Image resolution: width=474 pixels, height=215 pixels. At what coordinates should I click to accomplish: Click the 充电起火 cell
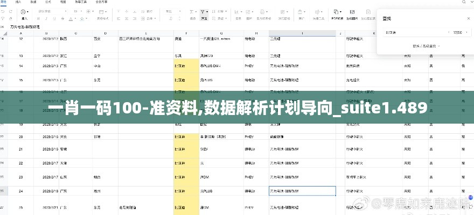[374, 80]
